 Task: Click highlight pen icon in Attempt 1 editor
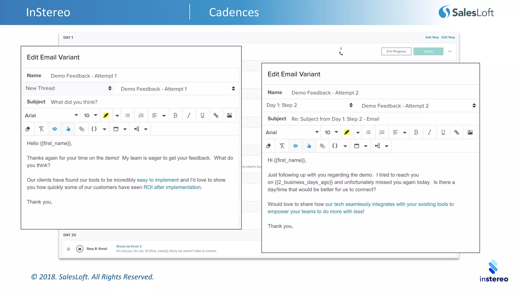click(x=106, y=115)
